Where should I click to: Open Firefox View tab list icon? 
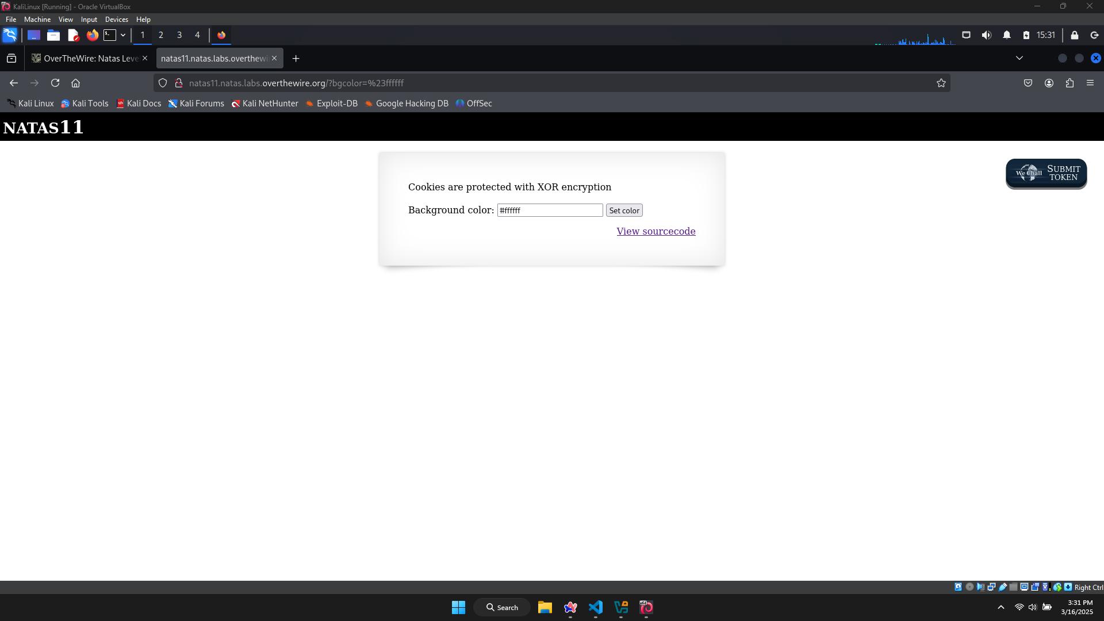tap(11, 58)
